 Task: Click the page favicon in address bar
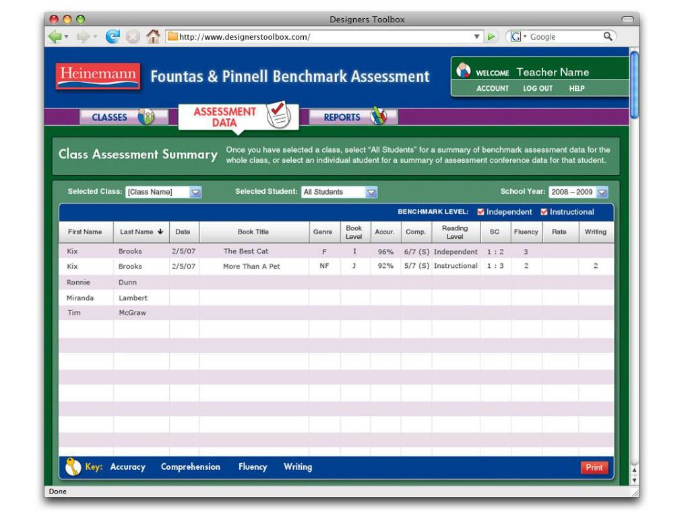coord(172,36)
